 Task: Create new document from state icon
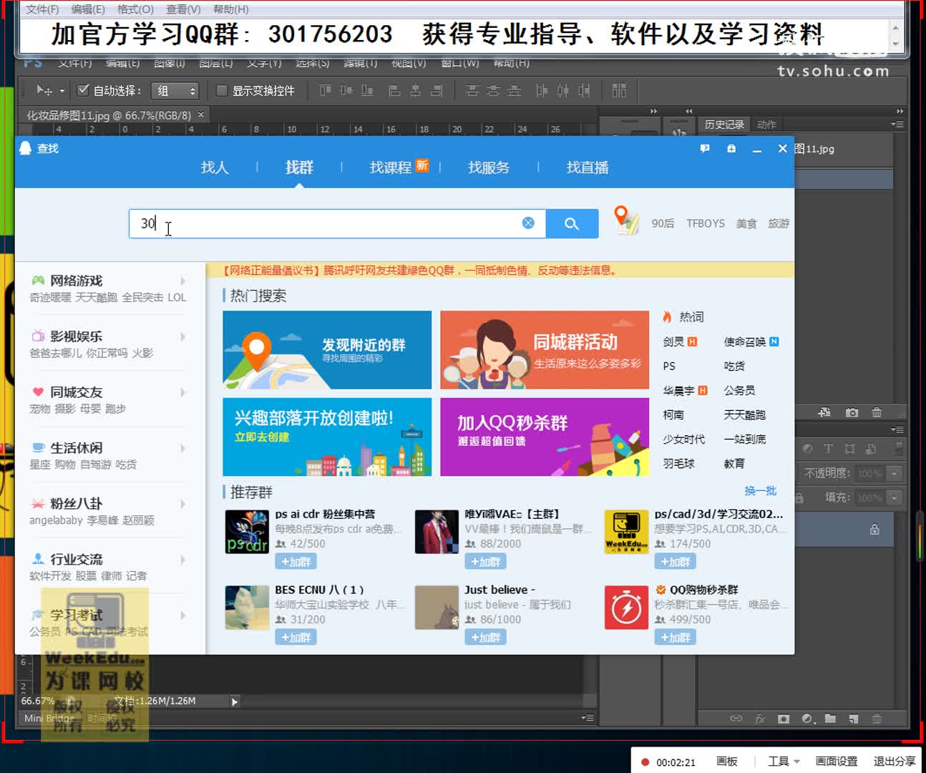[x=824, y=413]
